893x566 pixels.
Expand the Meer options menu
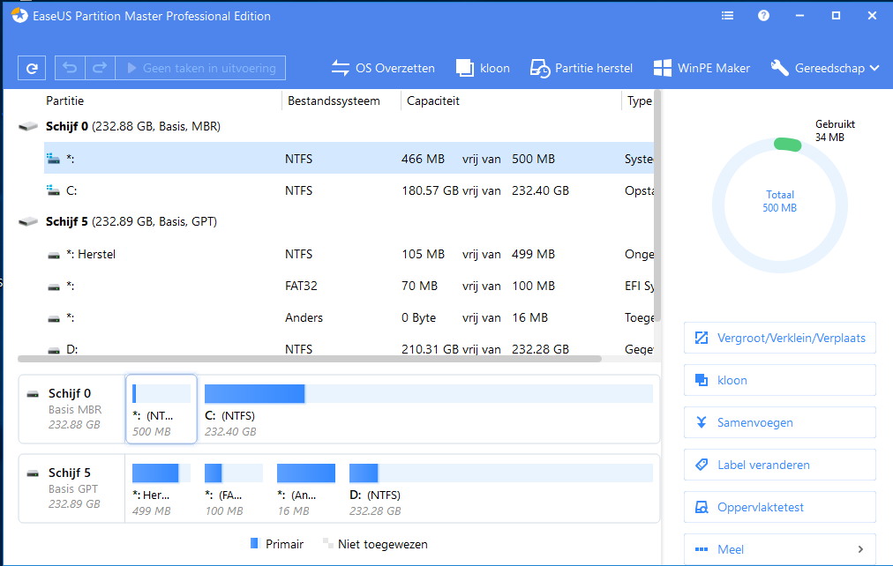(x=780, y=549)
